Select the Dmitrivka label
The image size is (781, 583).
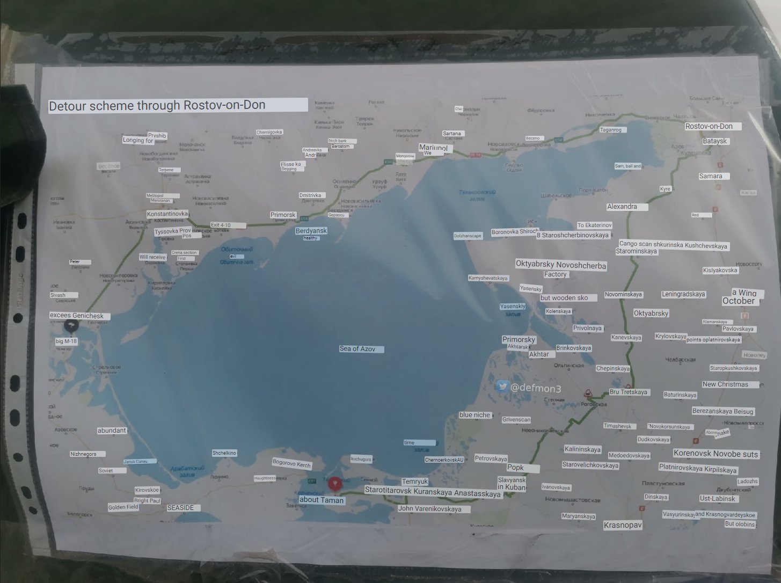pyautogui.click(x=311, y=195)
